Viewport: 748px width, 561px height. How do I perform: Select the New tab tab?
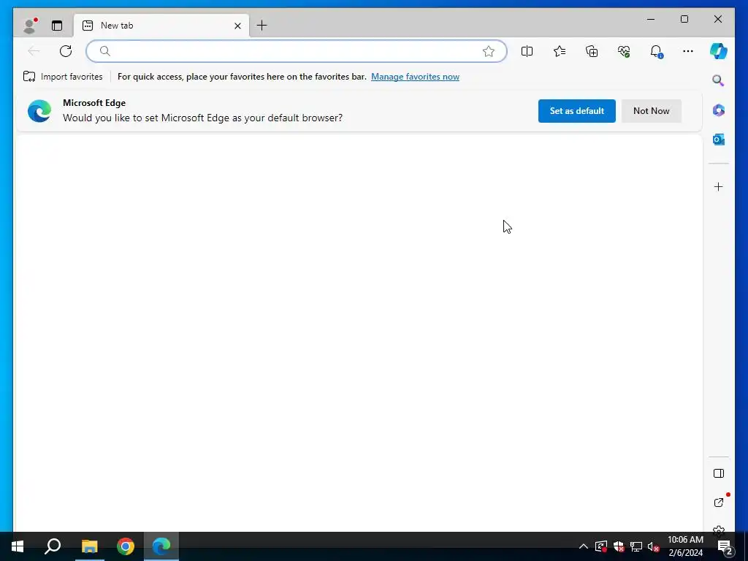[x=161, y=26]
